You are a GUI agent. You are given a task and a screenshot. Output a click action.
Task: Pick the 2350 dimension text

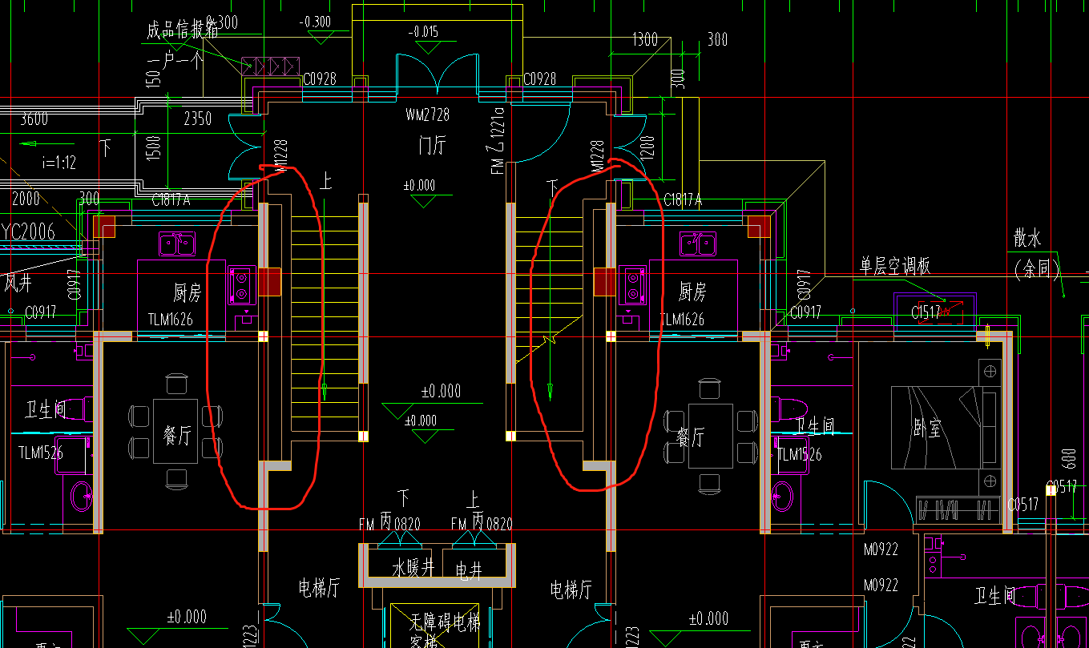tap(197, 119)
